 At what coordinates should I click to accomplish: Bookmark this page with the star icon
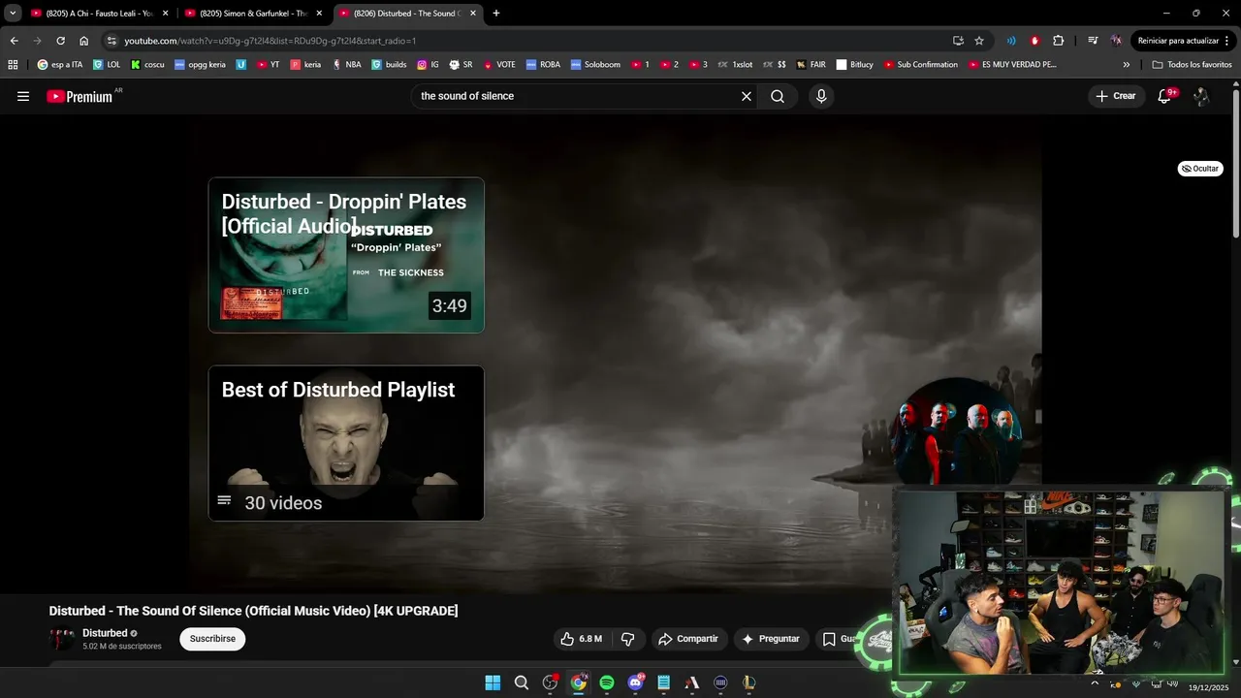pyautogui.click(x=979, y=41)
